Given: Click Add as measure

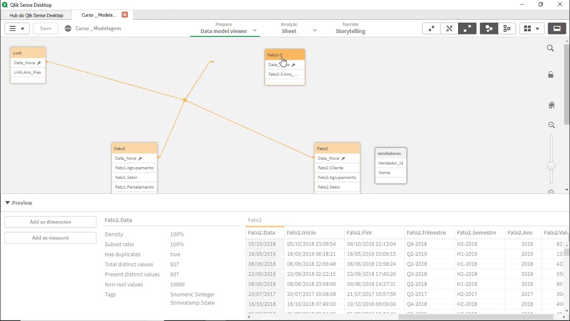Looking at the screenshot, I should pos(50,238).
